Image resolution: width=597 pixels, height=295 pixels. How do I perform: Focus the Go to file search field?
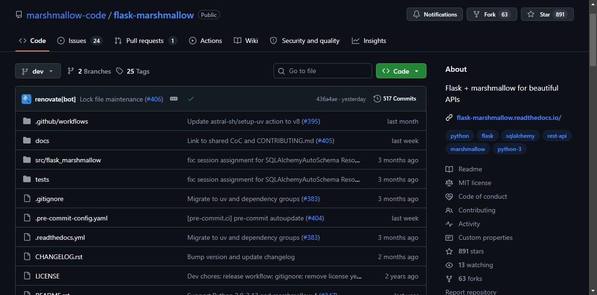tap(323, 71)
